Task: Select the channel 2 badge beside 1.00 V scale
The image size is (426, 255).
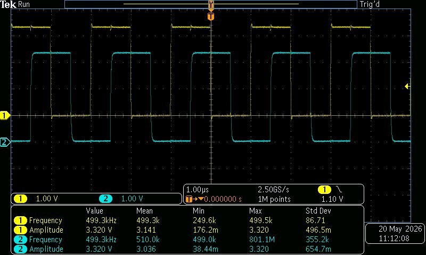Action: click(105, 199)
